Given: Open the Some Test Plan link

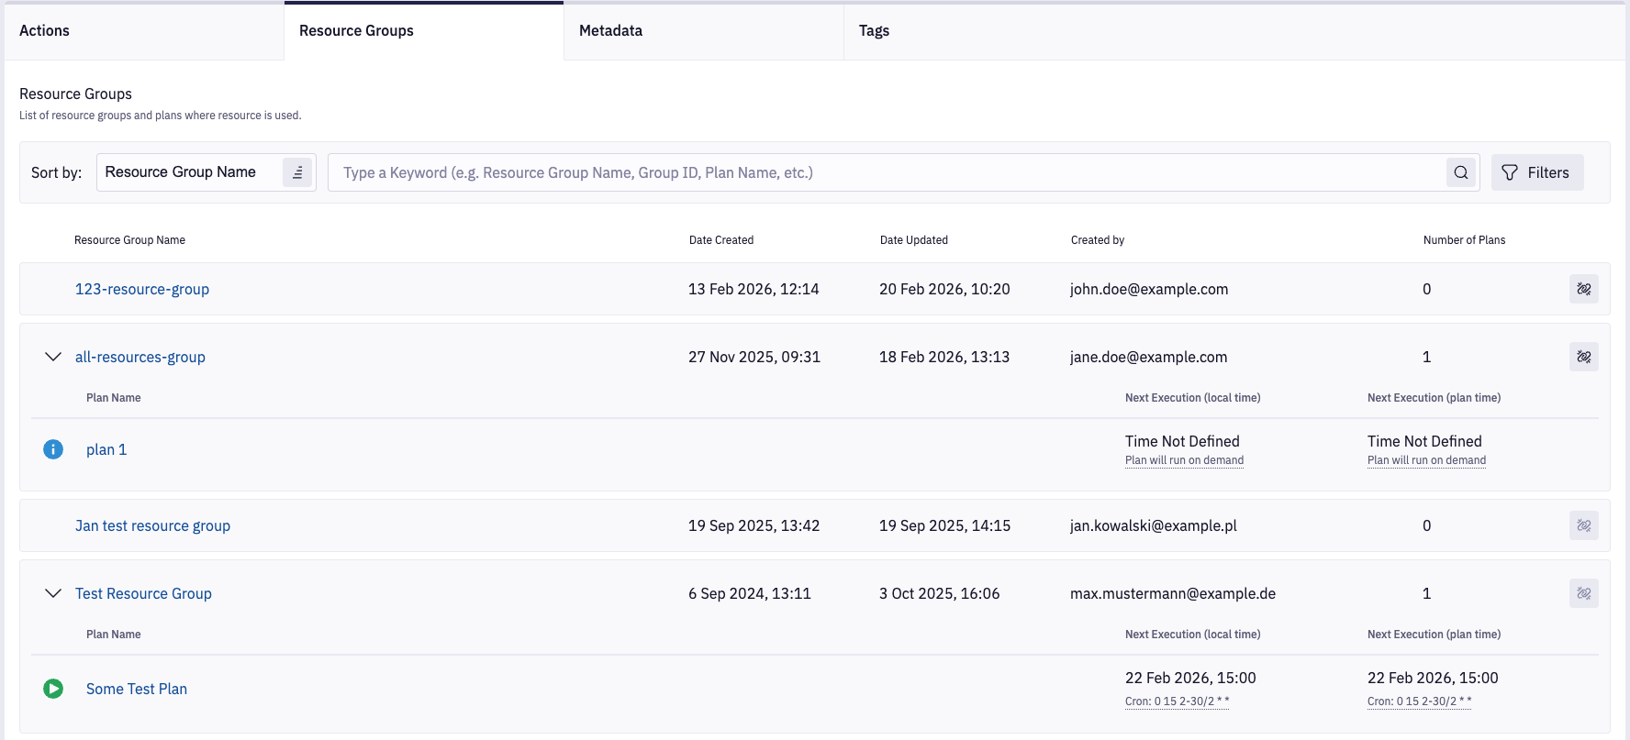Looking at the screenshot, I should click(x=137, y=689).
